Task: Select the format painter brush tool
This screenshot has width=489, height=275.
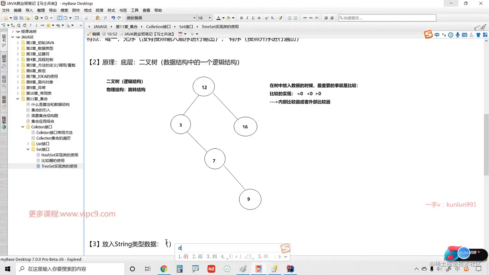Action: pos(280,18)
